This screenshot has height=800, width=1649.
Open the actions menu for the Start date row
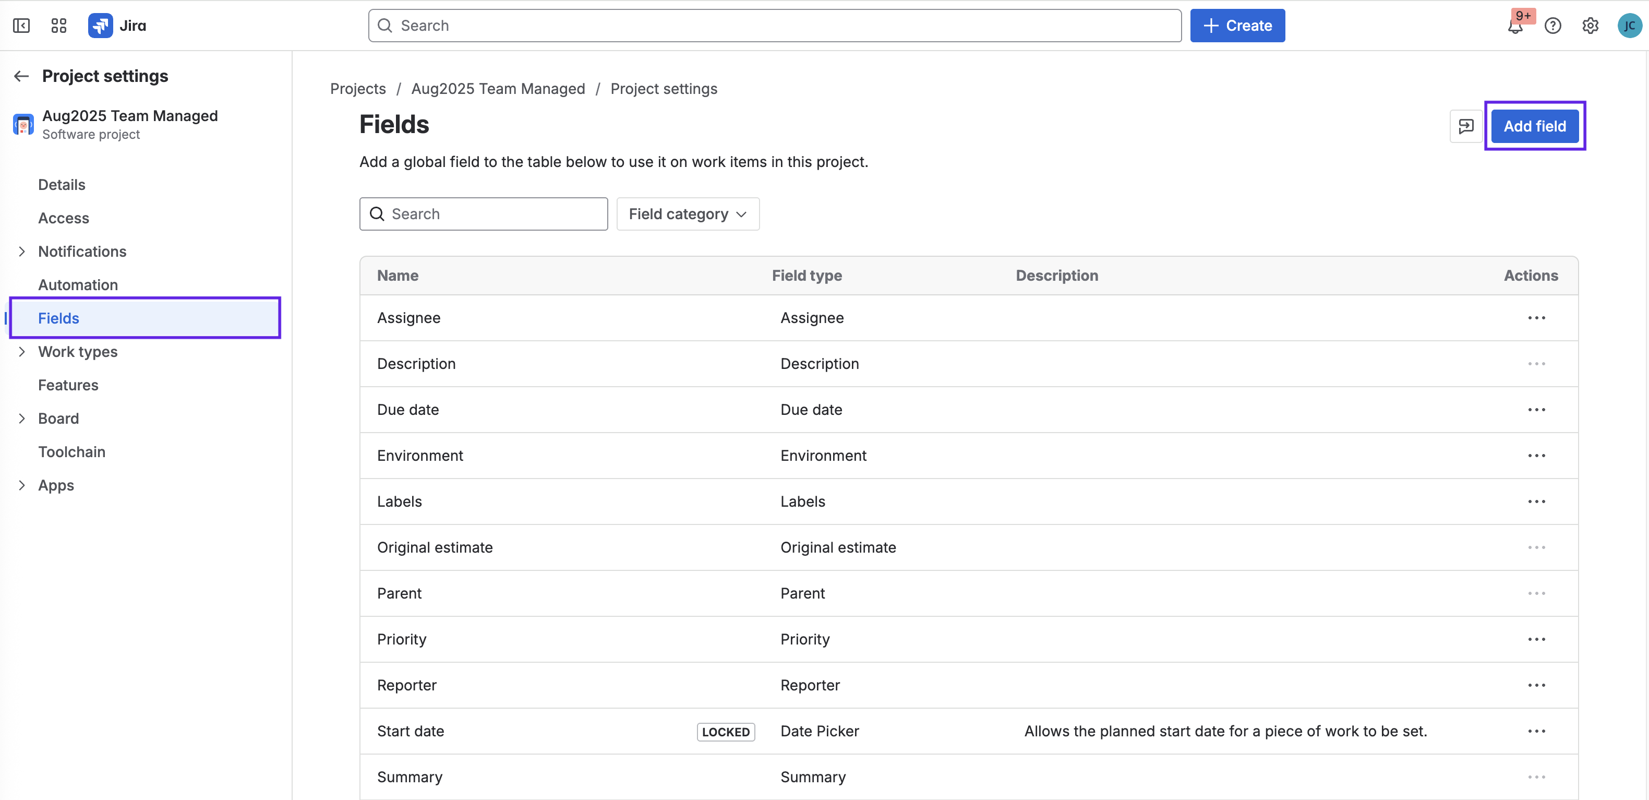coord(1536,731)
